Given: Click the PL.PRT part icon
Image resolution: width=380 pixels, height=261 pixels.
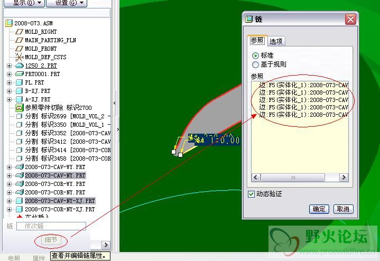Looking at the screenshot, I should (x=19, y=82).
